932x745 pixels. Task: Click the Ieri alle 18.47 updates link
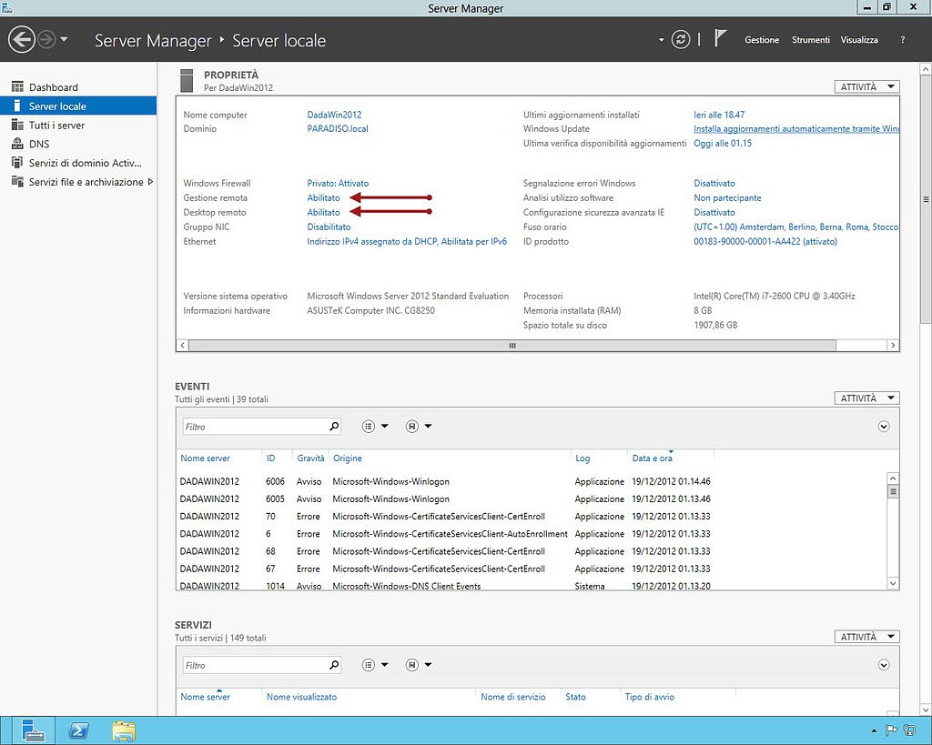point(719,115)
